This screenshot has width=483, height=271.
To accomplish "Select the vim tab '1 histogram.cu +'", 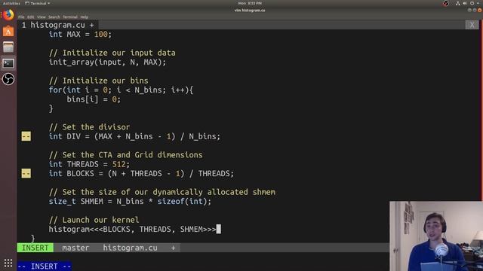I will (x=57, y=25).
